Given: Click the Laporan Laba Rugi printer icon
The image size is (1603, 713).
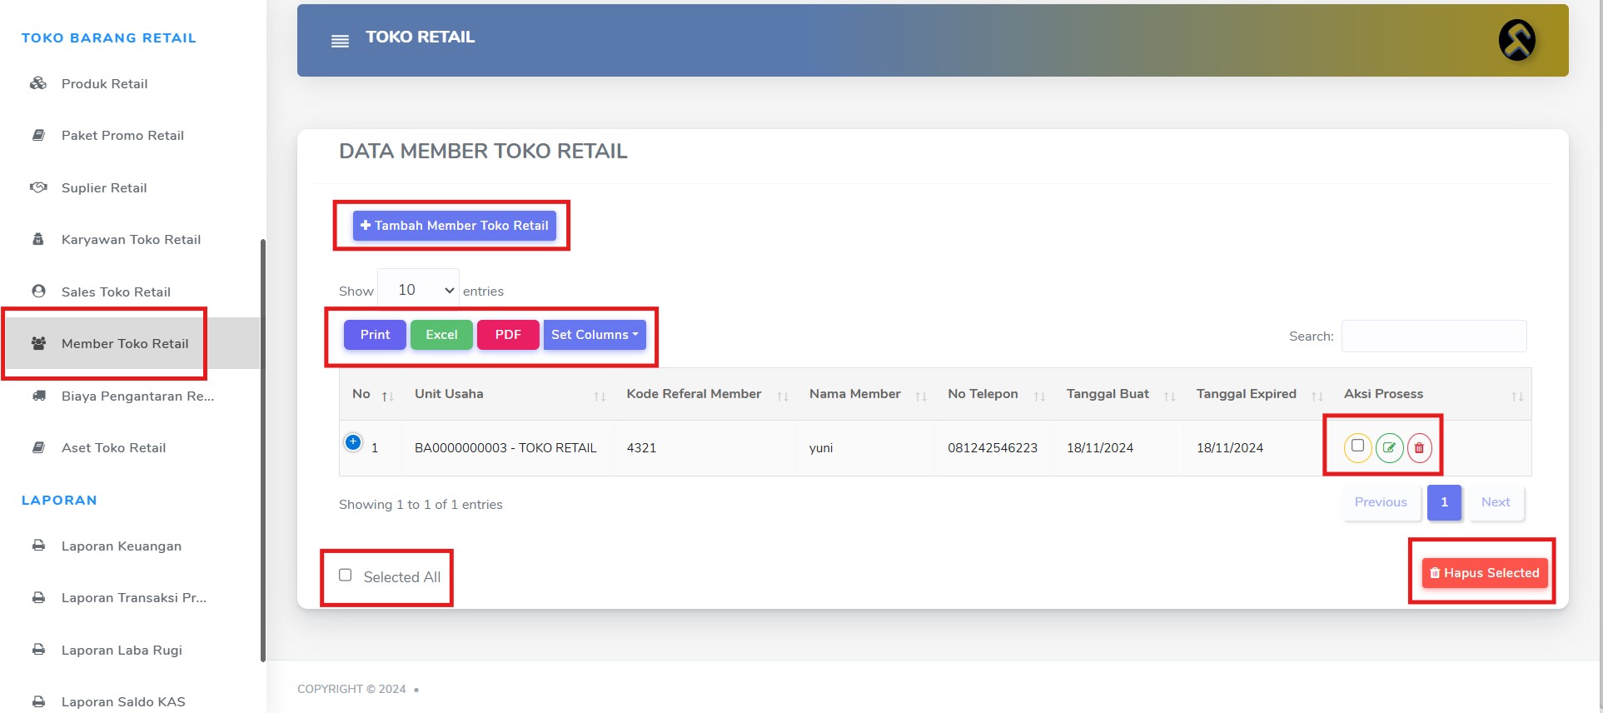Looking at the screenshot, I should 38,650.
